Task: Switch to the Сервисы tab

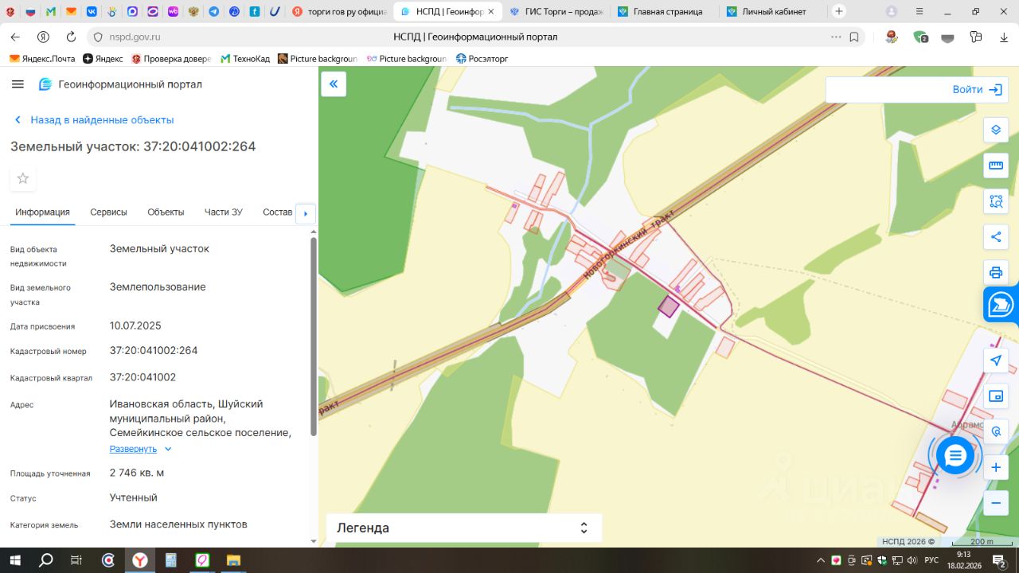Action: coord(108,212)
